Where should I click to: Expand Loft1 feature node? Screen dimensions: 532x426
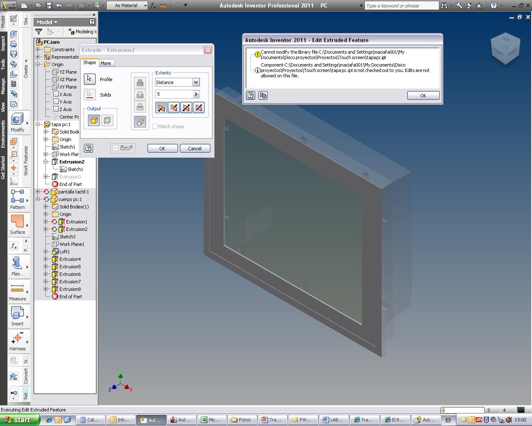pos(46,252)
